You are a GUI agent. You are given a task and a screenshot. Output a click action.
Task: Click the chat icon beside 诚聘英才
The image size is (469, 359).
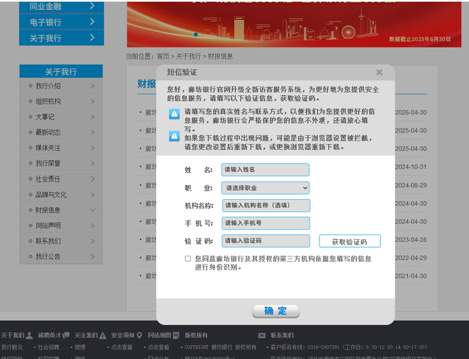tap(66, 336)
